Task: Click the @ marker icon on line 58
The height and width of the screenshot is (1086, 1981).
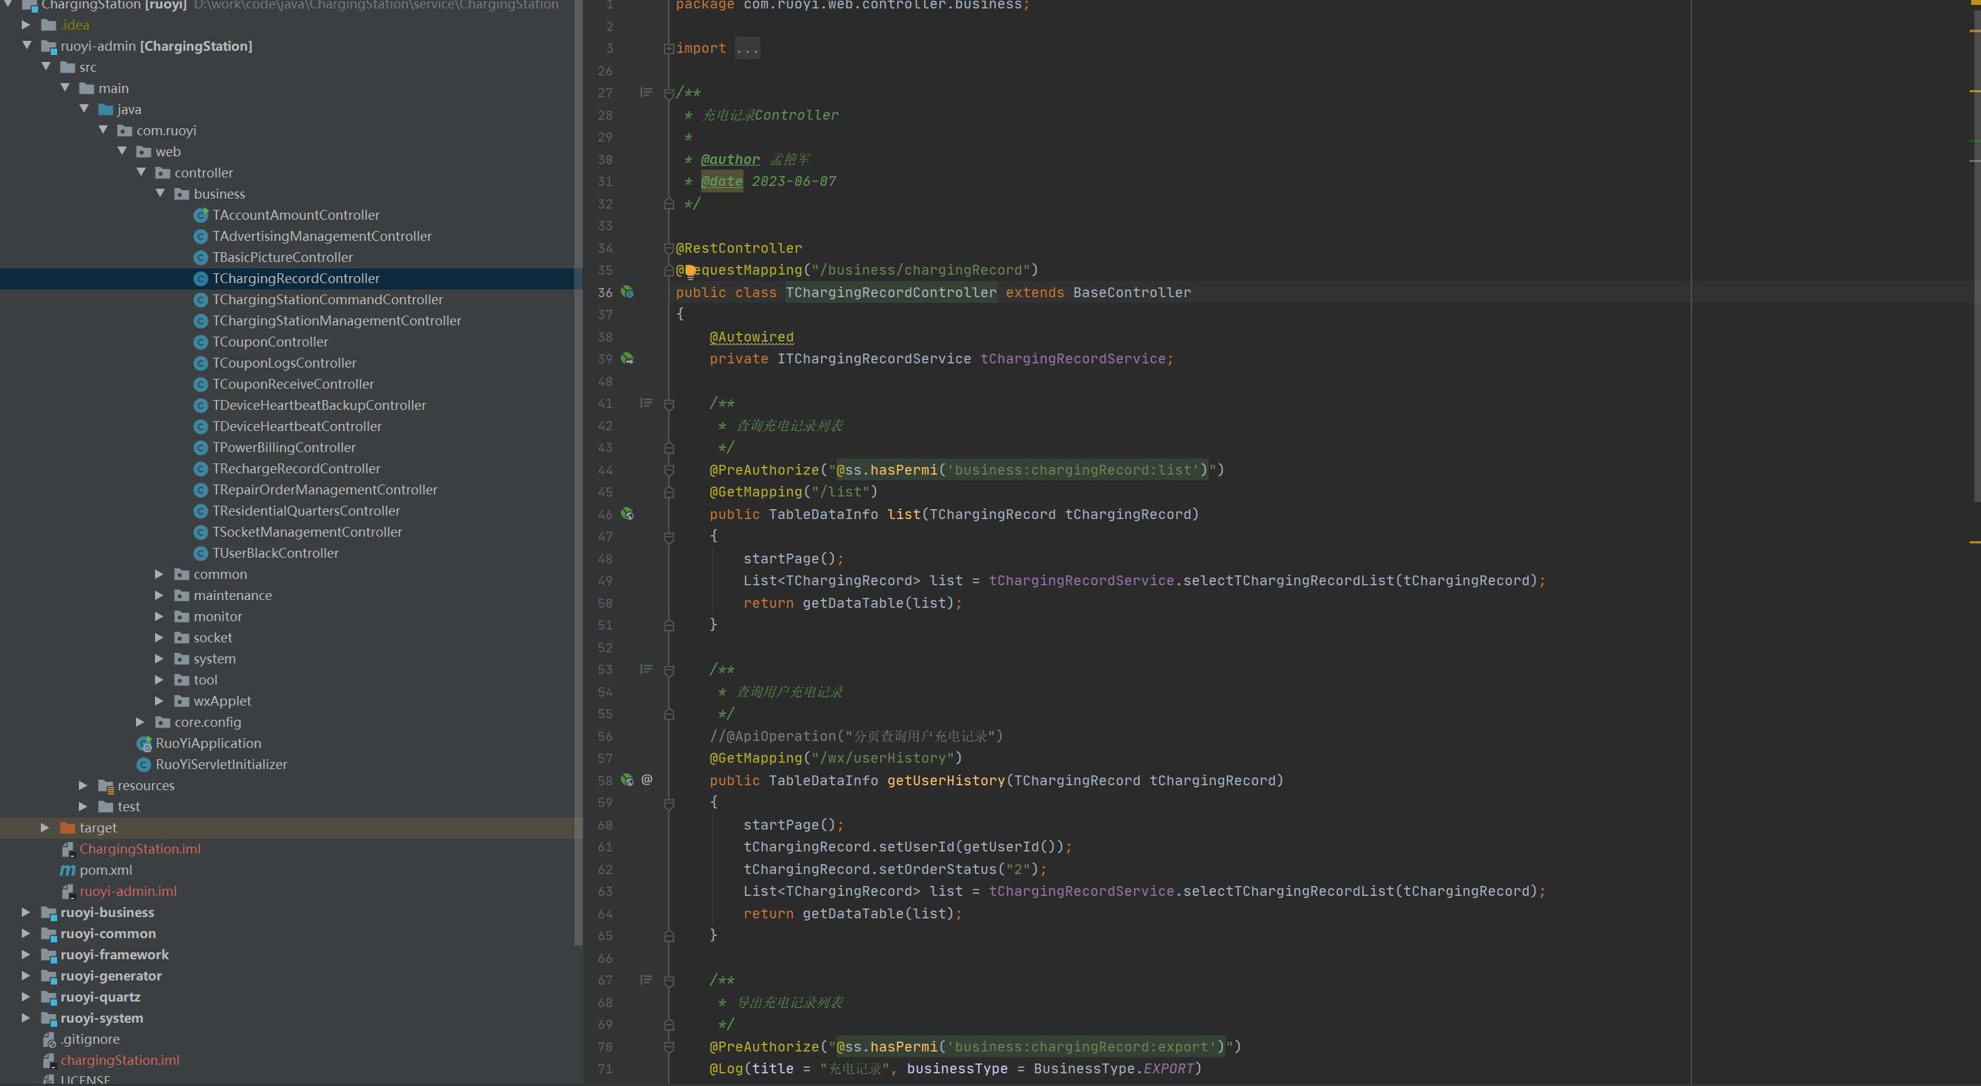Action: [647, 780]
